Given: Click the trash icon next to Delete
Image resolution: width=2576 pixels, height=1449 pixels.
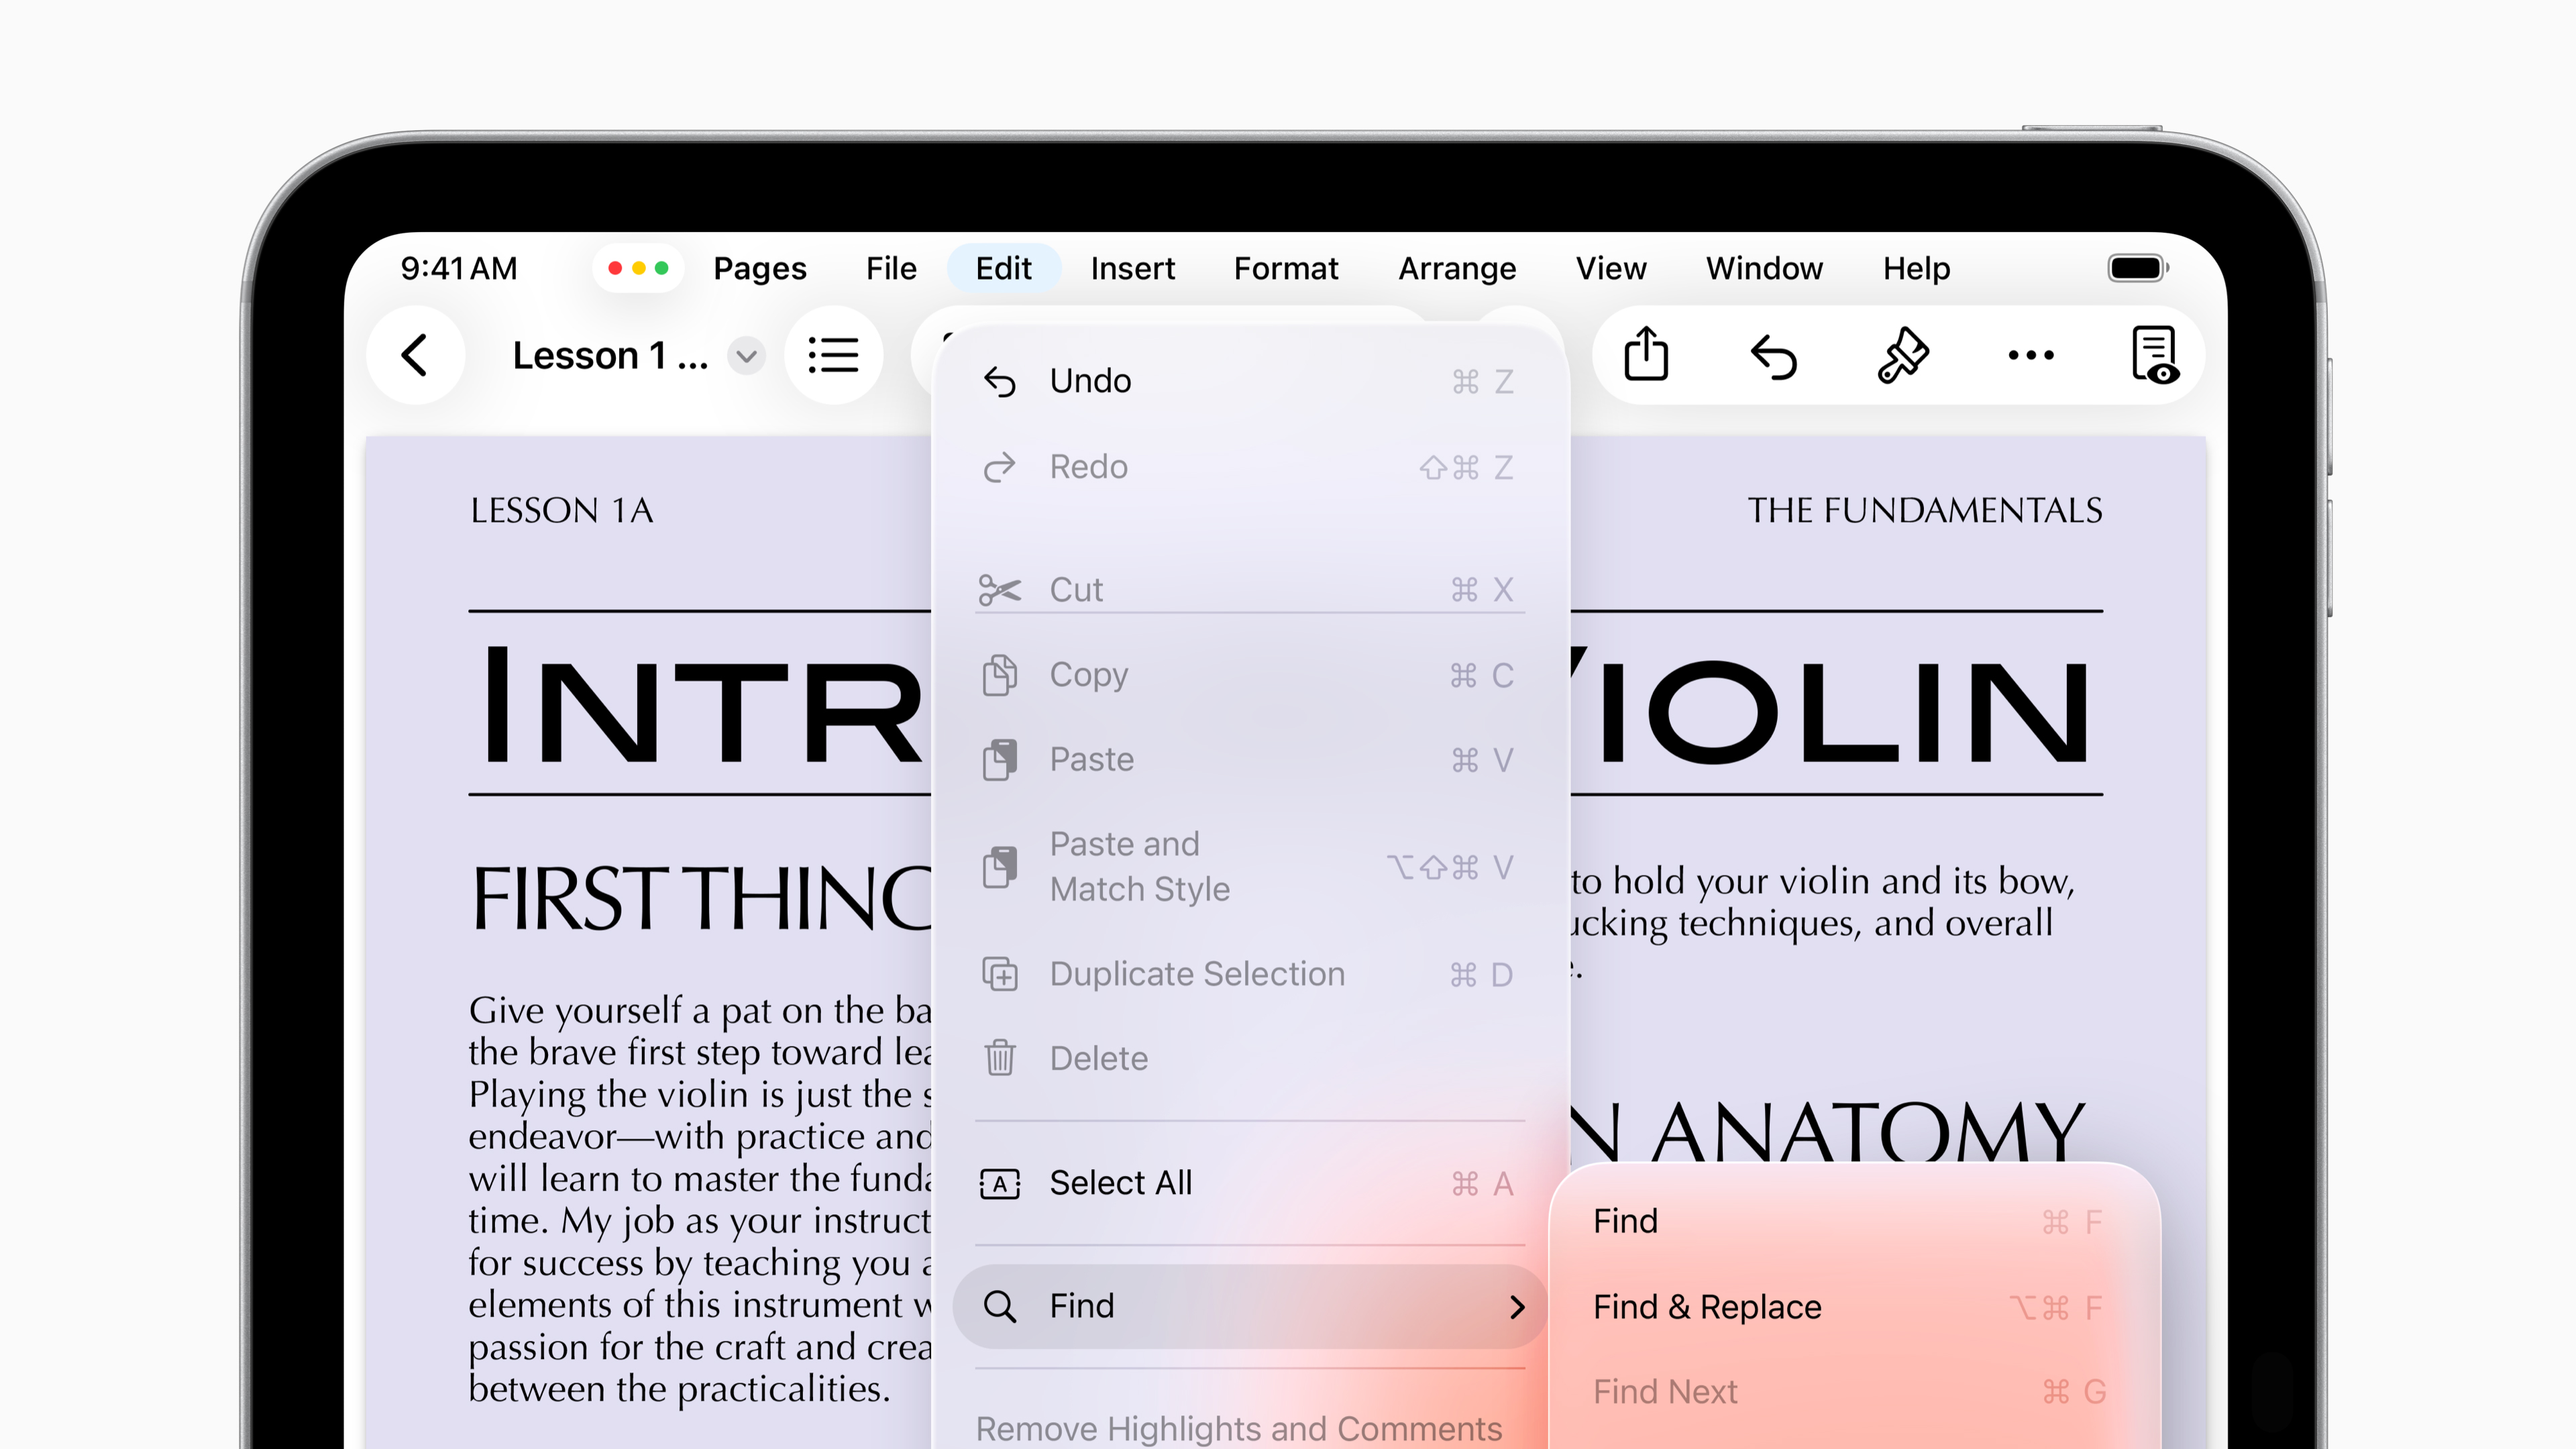Looking at the screenshot, I should (x=1001, y=1058).
